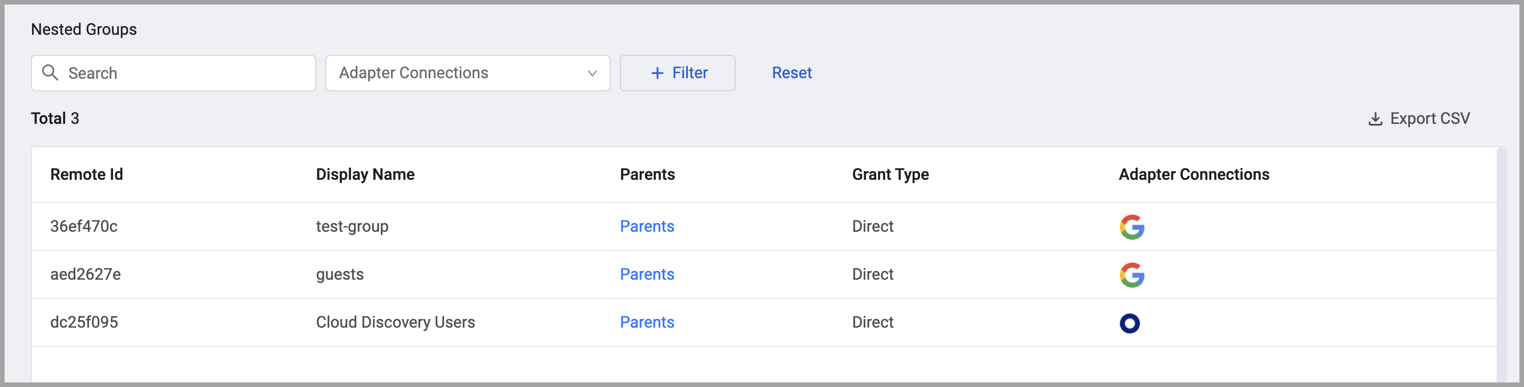Open Parents link for test-group
Viewport: 1524px width, 387px height.
point(647,226)
